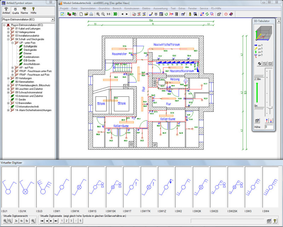Click the 1:1 scale icon
Viewport: 283px width, 227px height.
(x=109, y=14)
